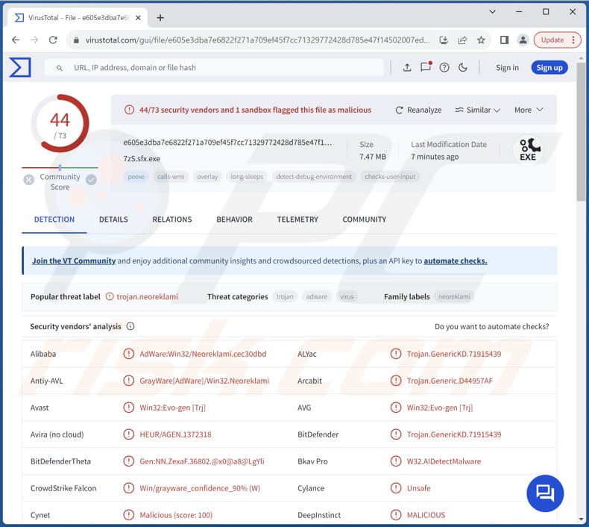
Task: Click the URL, IP, domain search field
Action: [224, 67]
